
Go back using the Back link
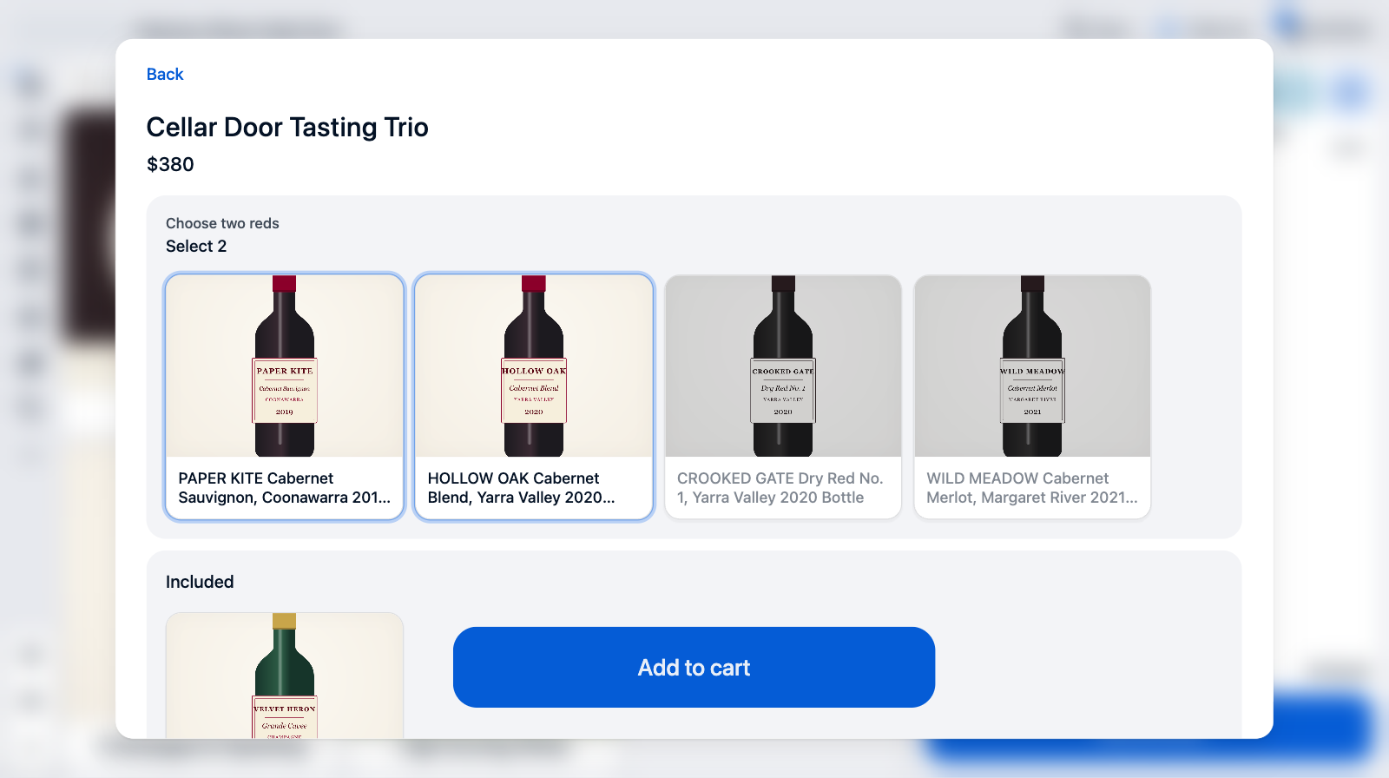pos(165,75)
